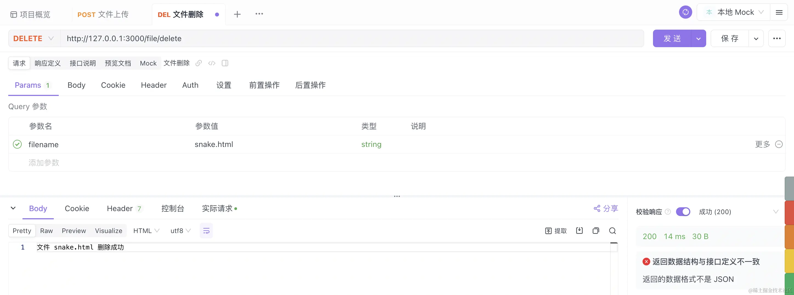Viewport: 794px width, 295px height.
Task: Click the snake.html parameter value
Action: (214, 144)
